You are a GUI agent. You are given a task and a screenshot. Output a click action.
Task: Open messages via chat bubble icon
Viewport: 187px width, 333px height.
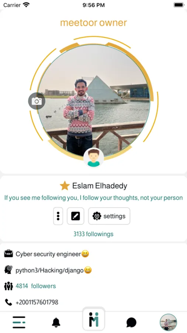click(131, 323)
